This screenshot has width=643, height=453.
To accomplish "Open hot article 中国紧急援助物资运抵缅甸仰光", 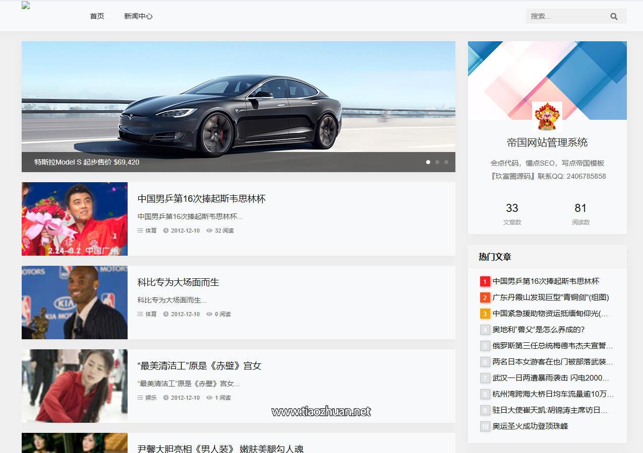I will pos(550,314).
